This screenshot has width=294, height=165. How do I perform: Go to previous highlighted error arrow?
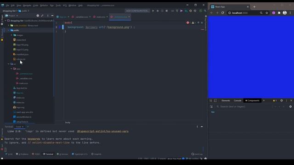pos(198,22)
